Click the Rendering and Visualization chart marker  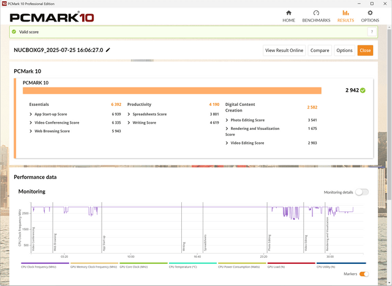327,234
